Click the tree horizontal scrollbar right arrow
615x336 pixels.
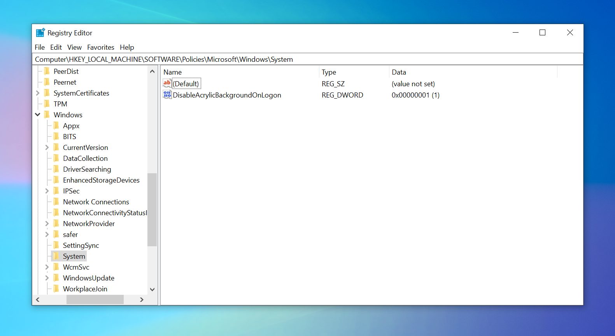(x=142, y=299)
